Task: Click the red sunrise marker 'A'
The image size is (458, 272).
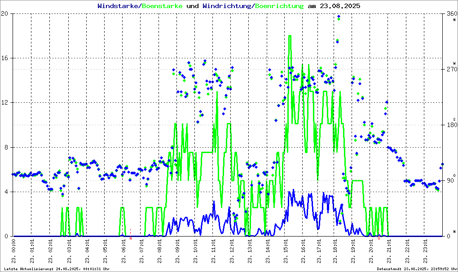Action: 131,238
